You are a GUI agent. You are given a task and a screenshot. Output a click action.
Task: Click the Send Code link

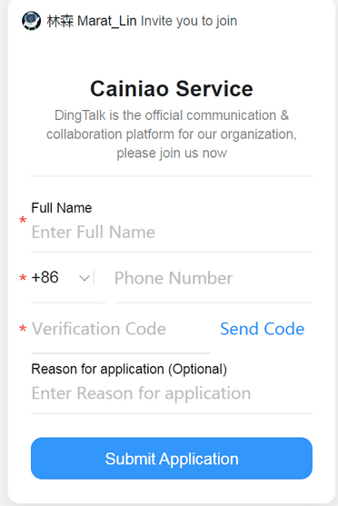263,329
